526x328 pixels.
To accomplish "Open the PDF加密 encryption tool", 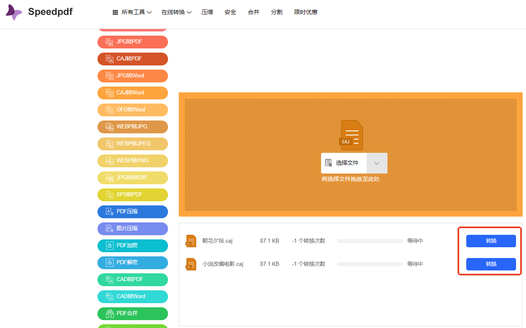I will 132,246.
